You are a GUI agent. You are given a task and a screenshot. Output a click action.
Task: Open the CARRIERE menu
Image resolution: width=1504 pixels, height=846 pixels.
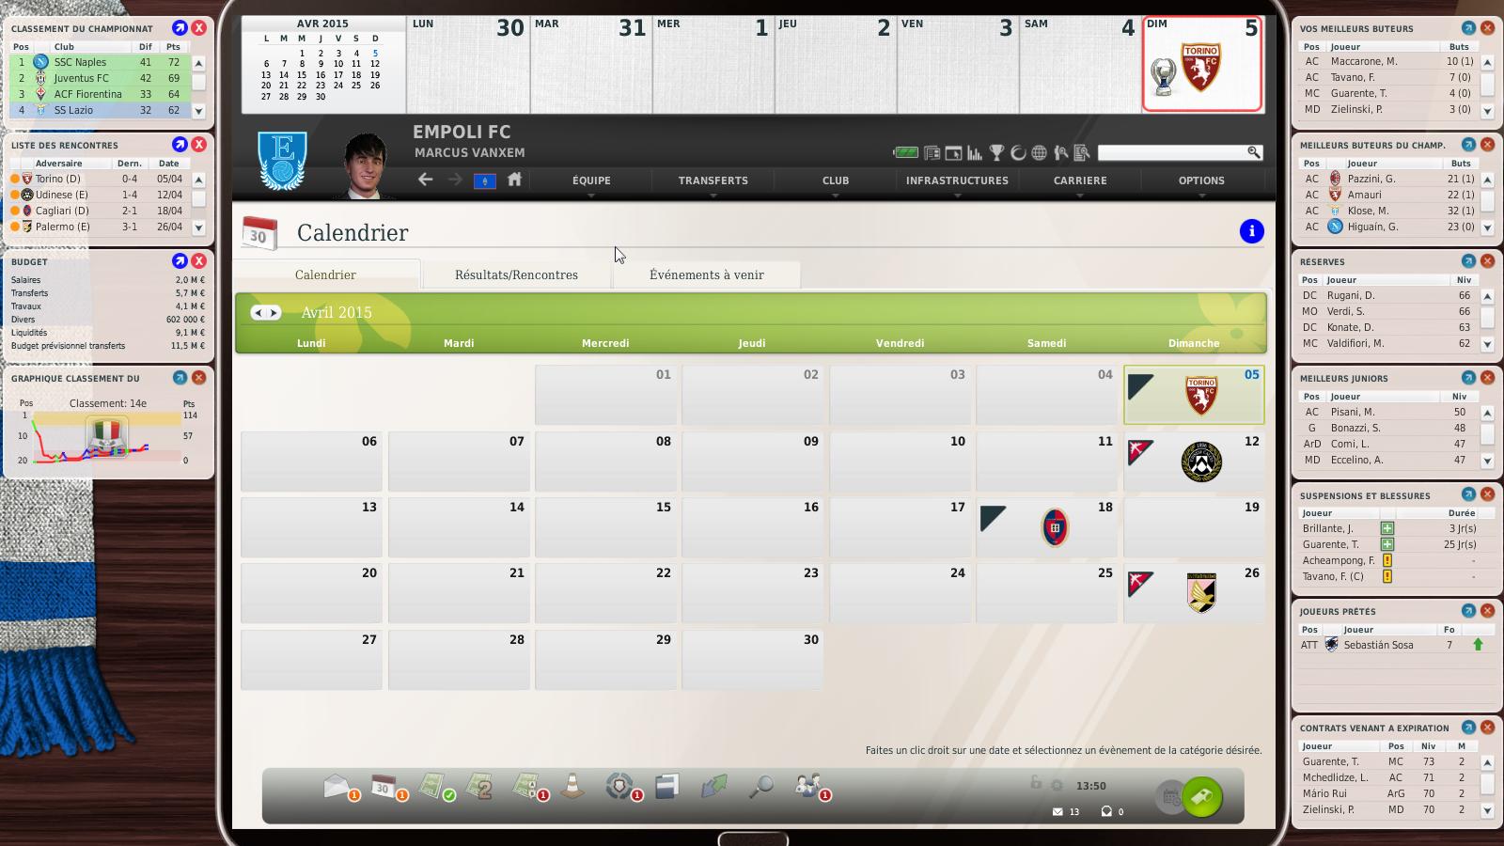(x=1080, y=180)
